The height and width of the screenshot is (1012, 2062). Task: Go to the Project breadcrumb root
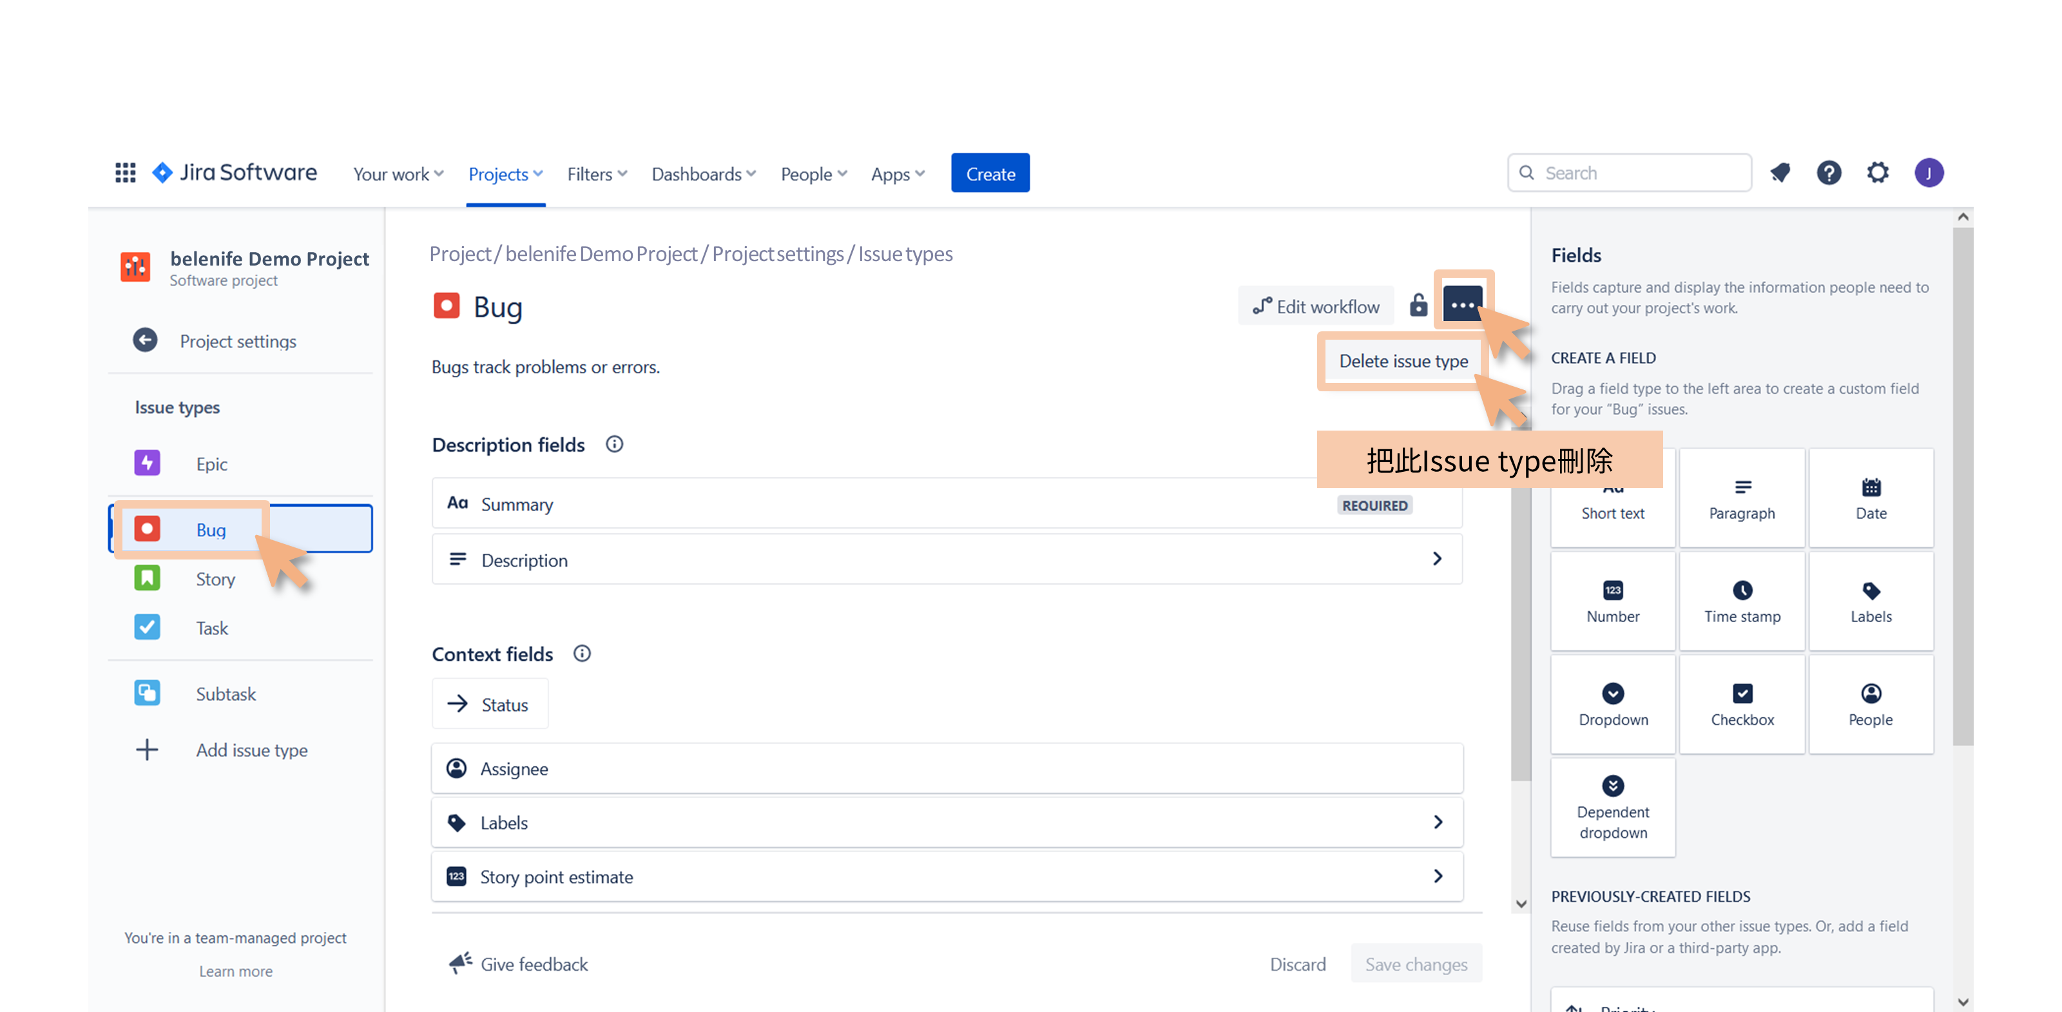pyautogui.click(x=459, y=254)
